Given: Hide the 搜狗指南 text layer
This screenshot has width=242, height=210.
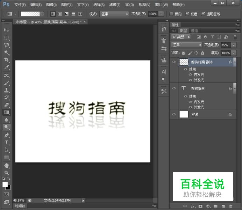Looking at the screenshot, I should (x=174, y=88).
